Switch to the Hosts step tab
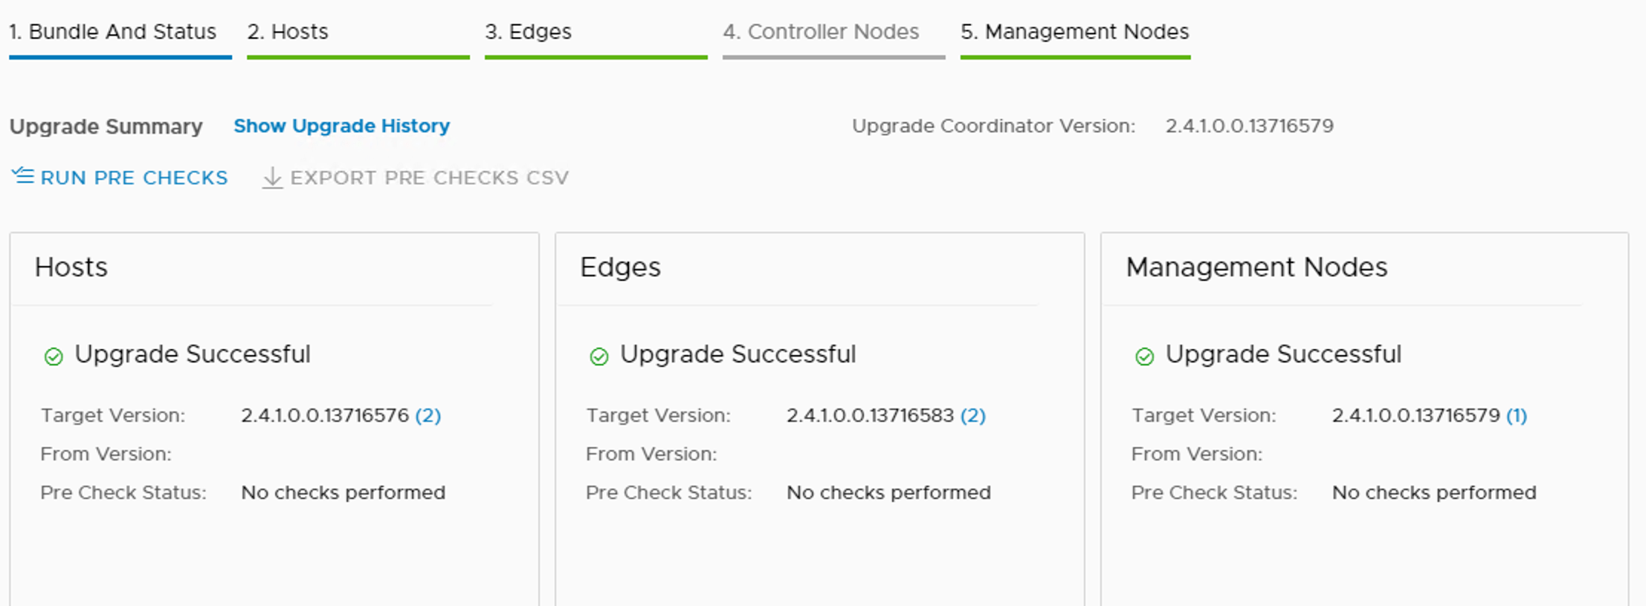Screen dimensions: 1646x606 [288, 32]
